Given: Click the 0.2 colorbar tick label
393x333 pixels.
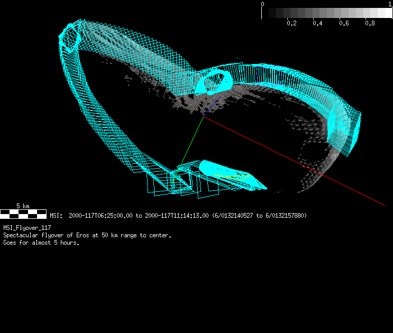Looking at the screenshot, I should [291, 23].
